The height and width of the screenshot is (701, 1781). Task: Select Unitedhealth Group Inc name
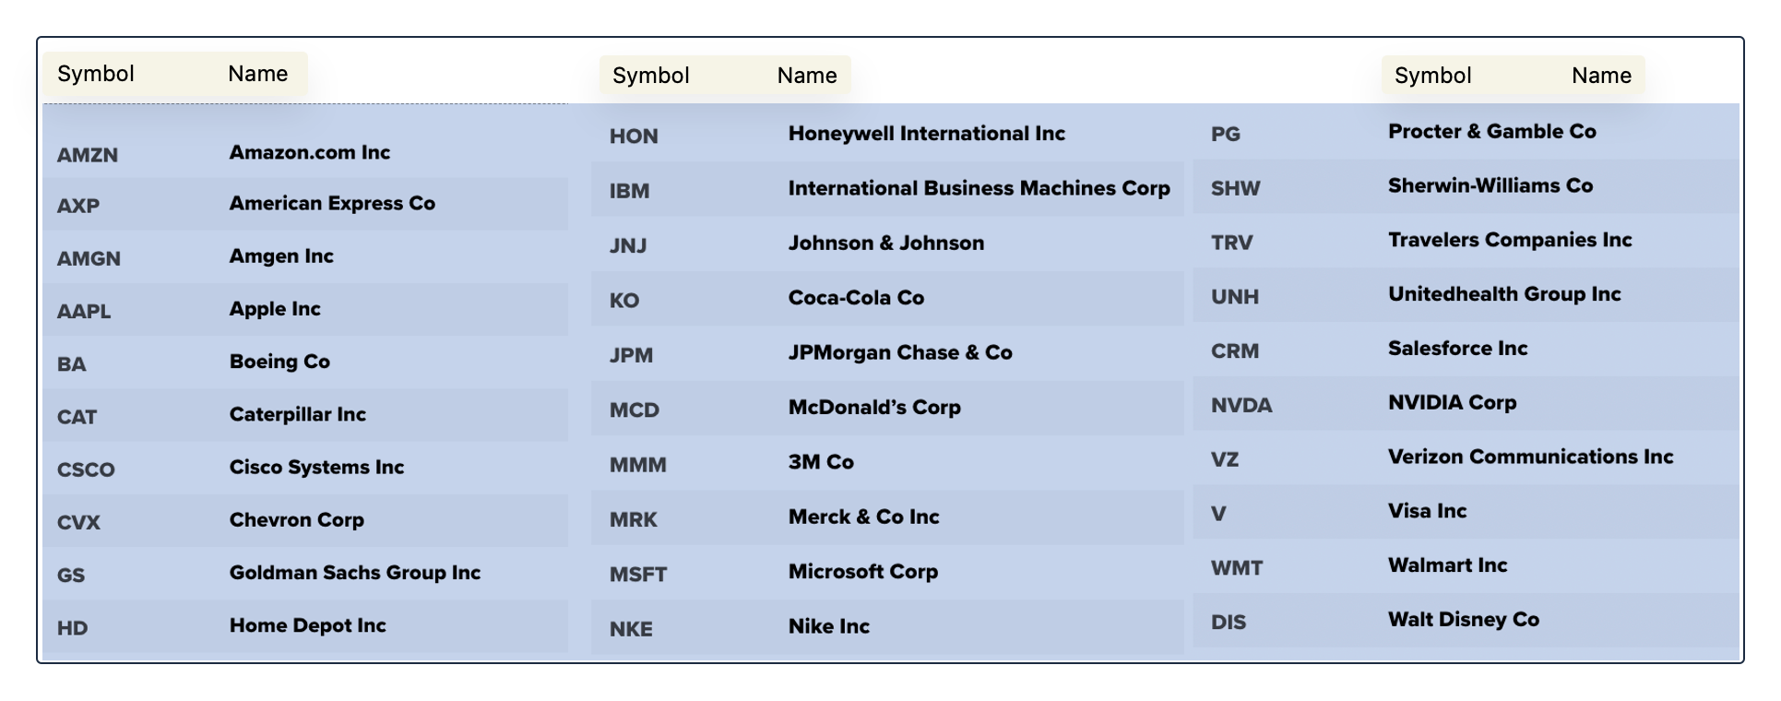pyautogui.click(x=1504, y=294)
